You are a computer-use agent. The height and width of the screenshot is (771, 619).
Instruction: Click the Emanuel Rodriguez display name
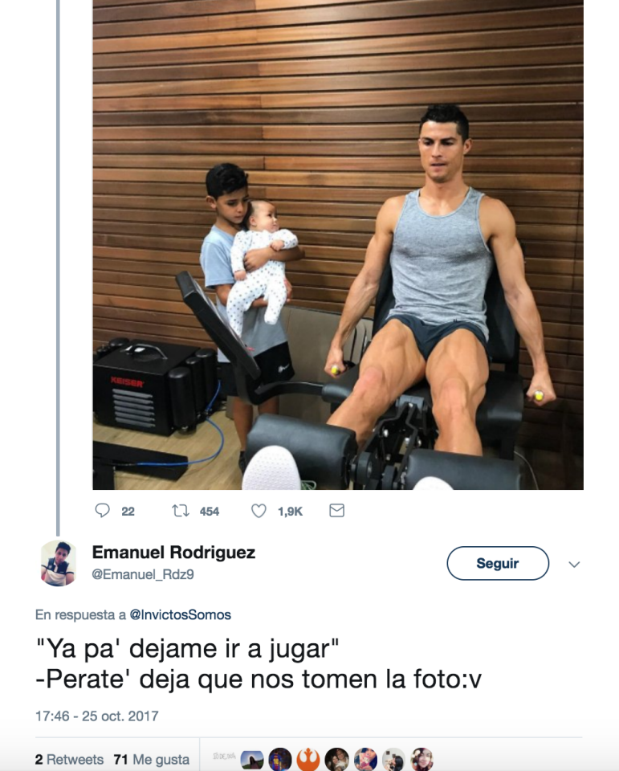(x=173, y=553)
